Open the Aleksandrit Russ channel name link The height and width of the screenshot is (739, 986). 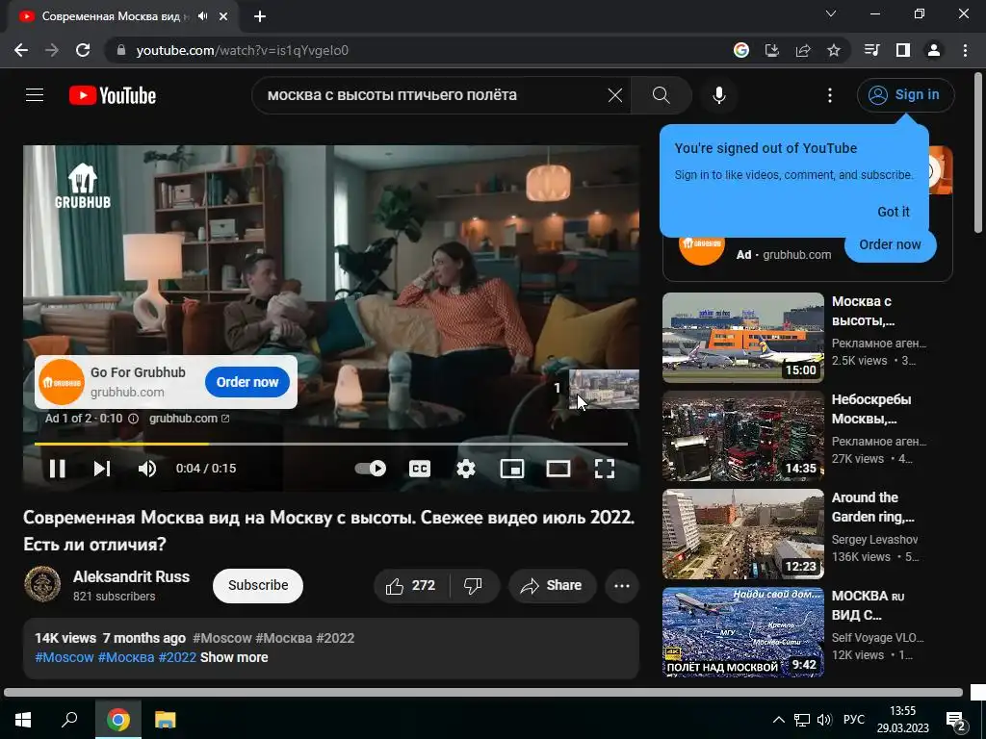(x=131, y=576)
